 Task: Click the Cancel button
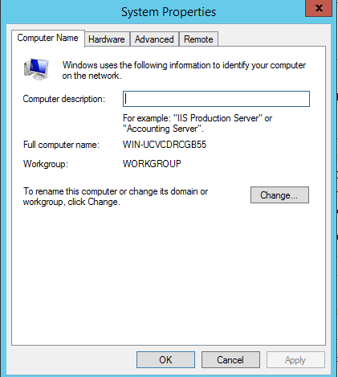(x=230, y=360)
